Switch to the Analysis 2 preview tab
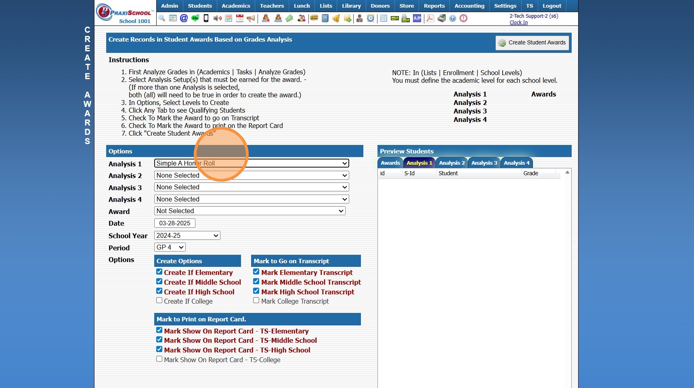This screenshot has height=388, width=694. pos(452,163)
